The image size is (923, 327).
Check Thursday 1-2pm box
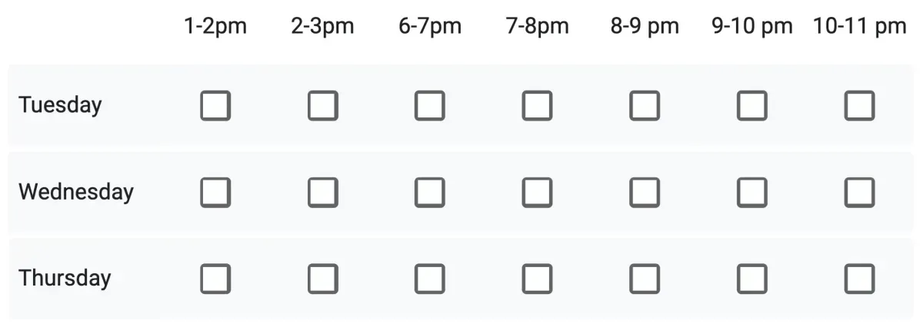pyautogui.click(x=215, y=279)
